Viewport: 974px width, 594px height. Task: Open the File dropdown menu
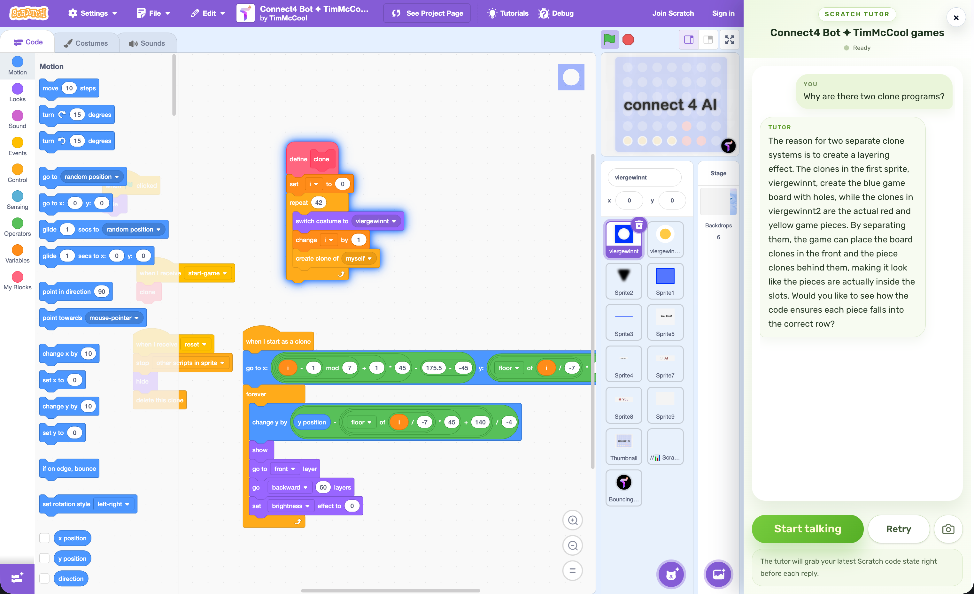point(153,13)
